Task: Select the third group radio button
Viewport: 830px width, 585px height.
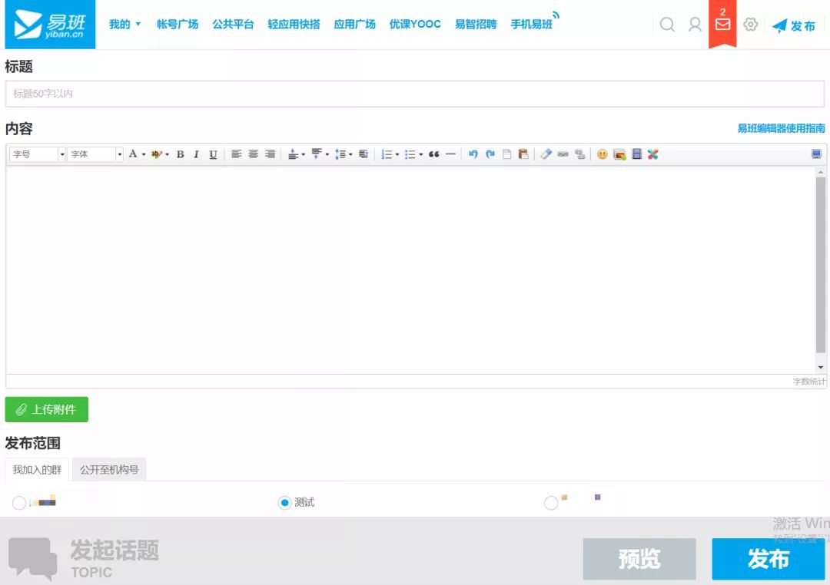Action: [x=551, y=503]
